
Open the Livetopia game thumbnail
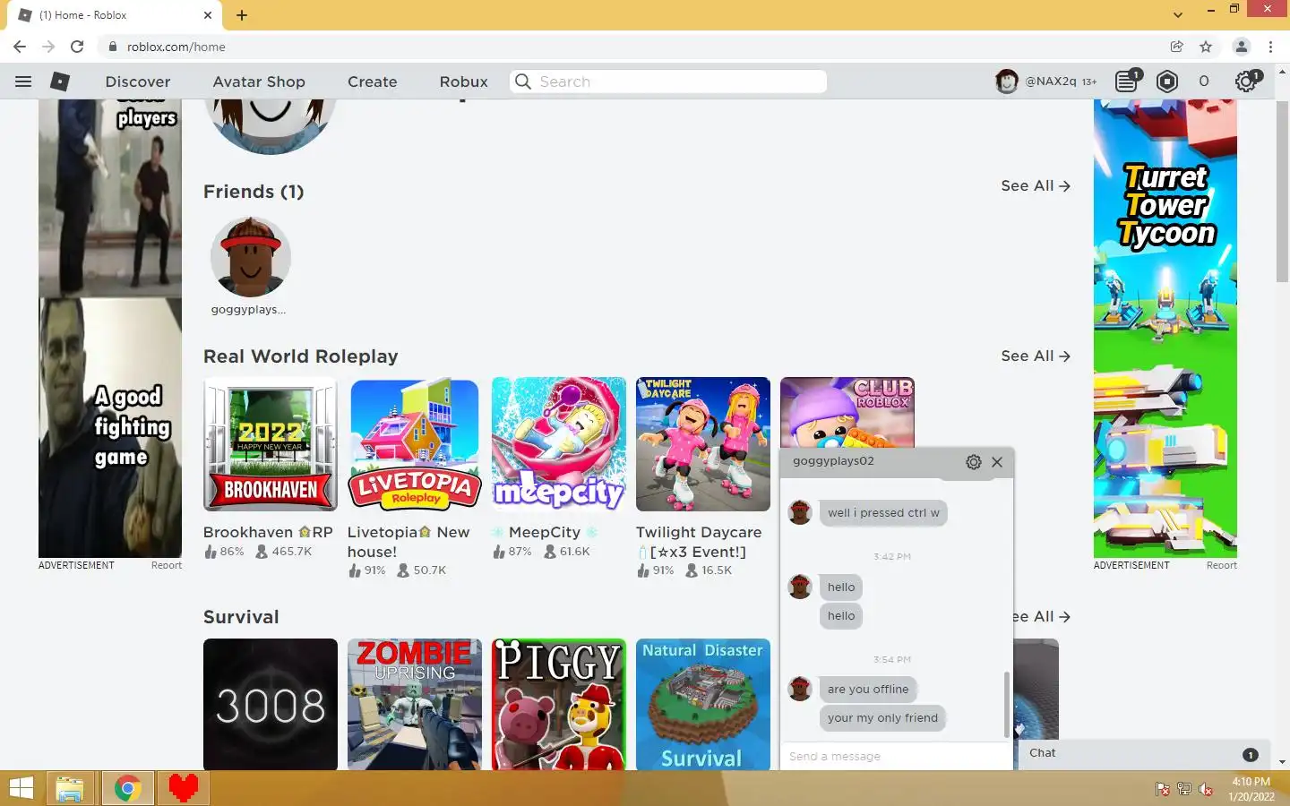click(415, 444)
